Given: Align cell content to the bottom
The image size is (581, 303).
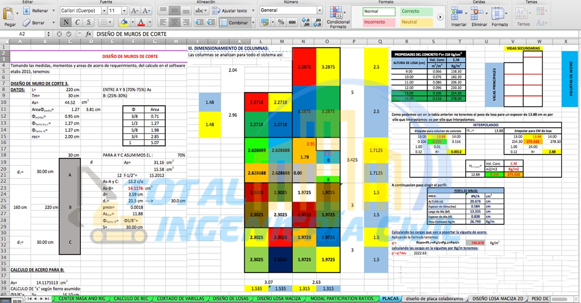Looking at the screenshot, I should 186,10.
